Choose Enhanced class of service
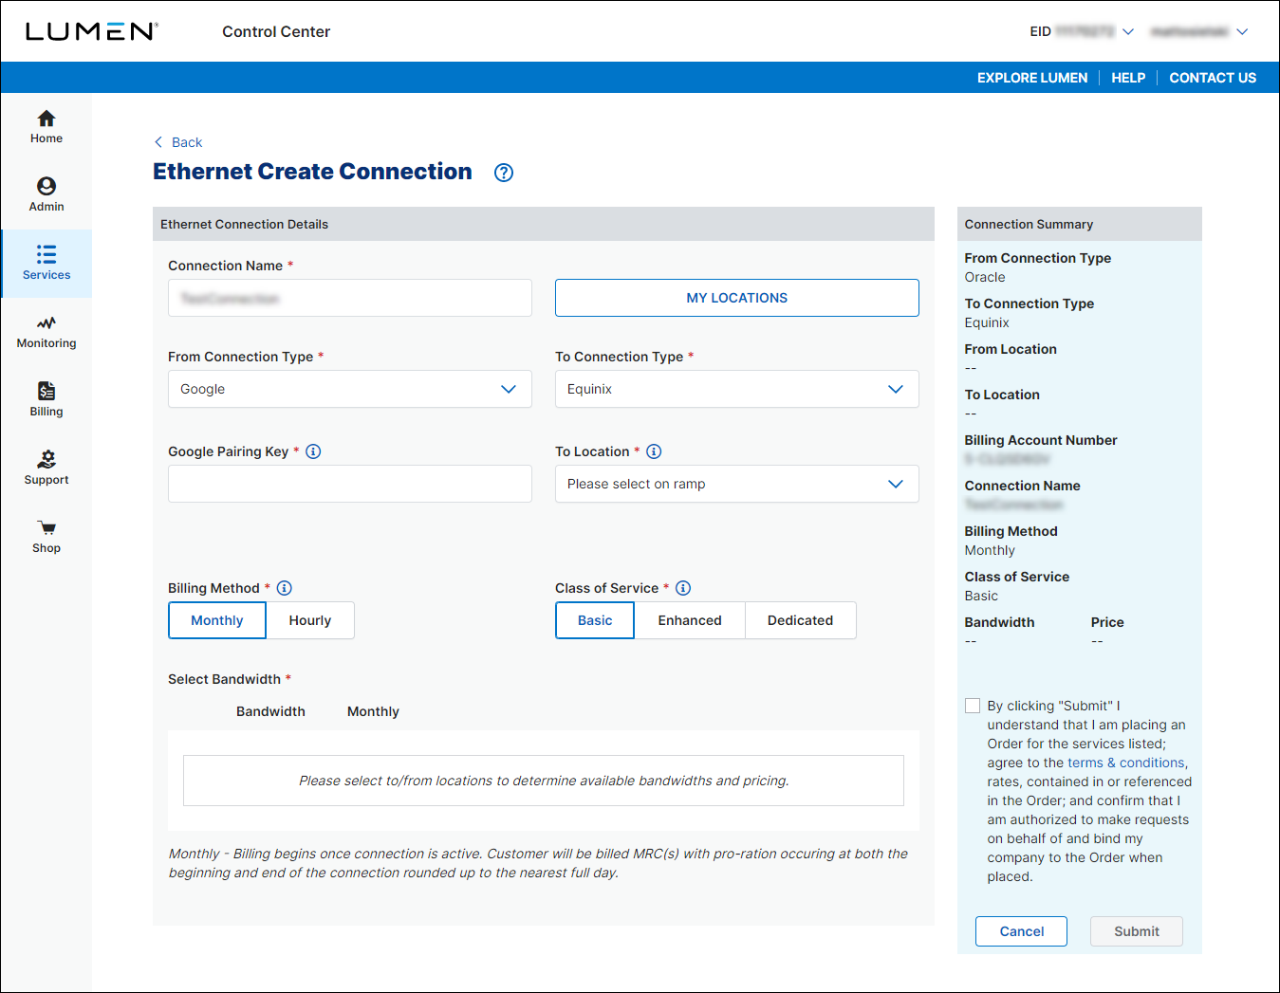Screen dimensions: 1280x993 click(690, 620)
